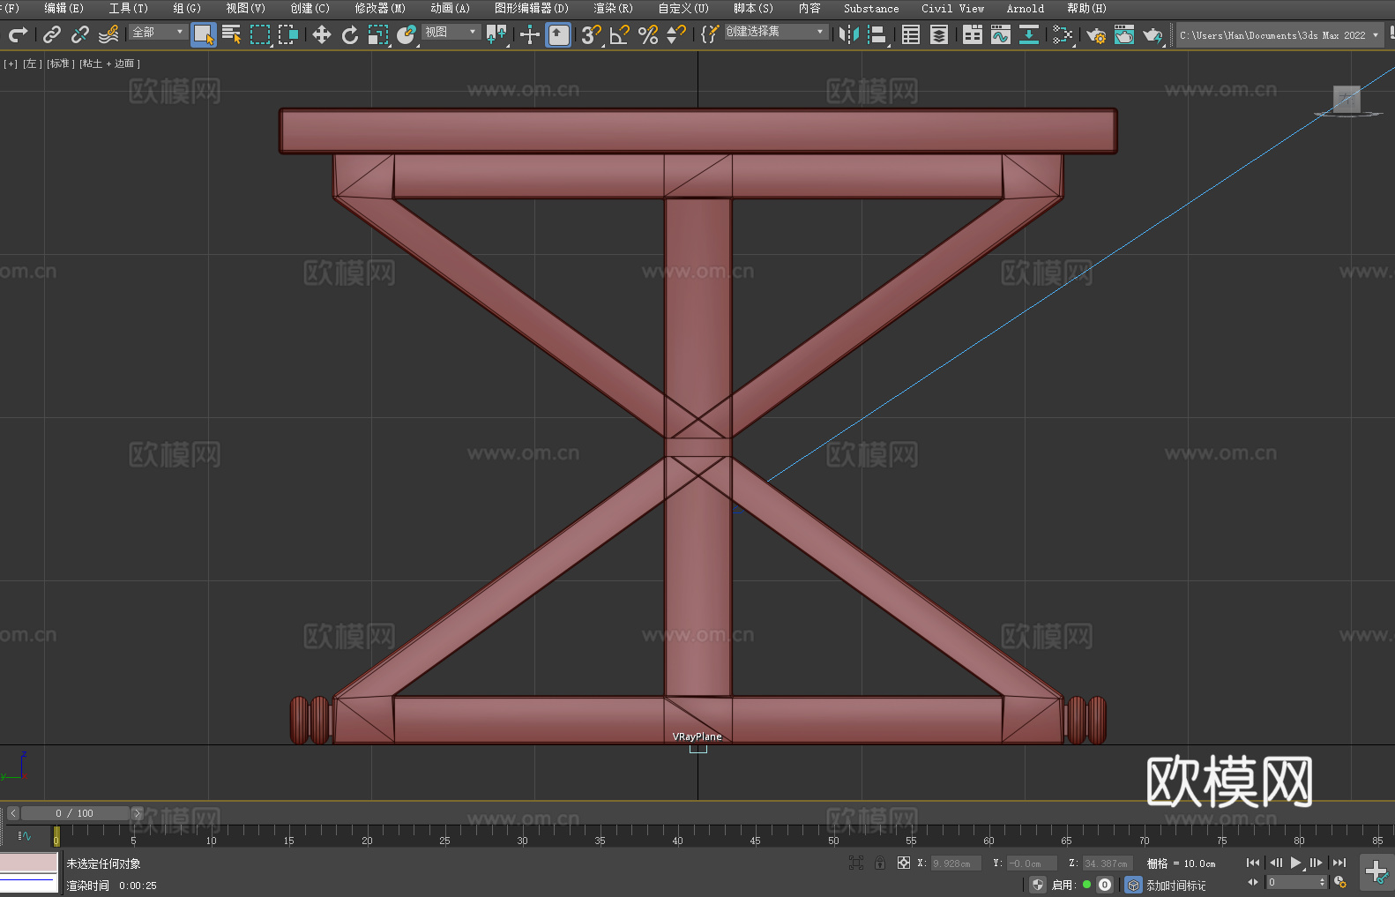Select the Link objects tool
This screenshot has height=897, width=1395.
click(x=52, y=34)
